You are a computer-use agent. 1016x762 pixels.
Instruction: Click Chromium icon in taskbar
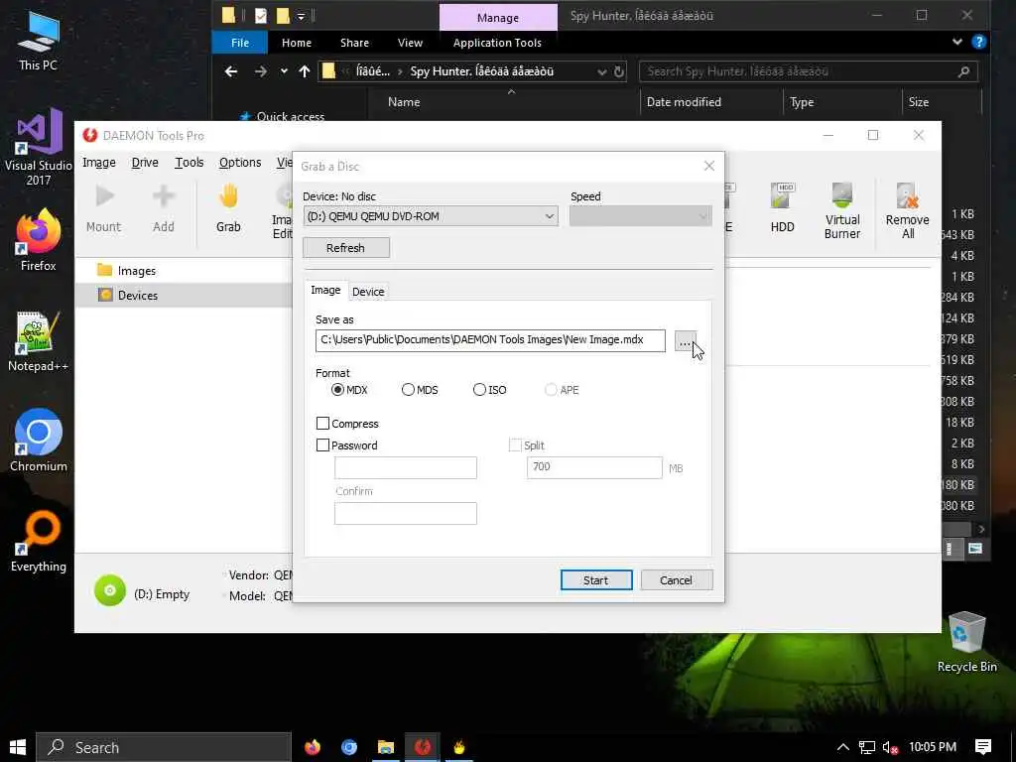tap(349, 747)
